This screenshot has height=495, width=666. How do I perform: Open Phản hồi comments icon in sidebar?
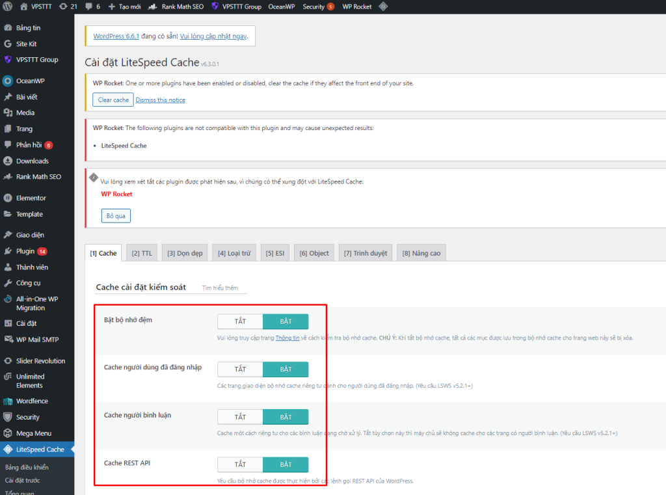tap(8, 145)
